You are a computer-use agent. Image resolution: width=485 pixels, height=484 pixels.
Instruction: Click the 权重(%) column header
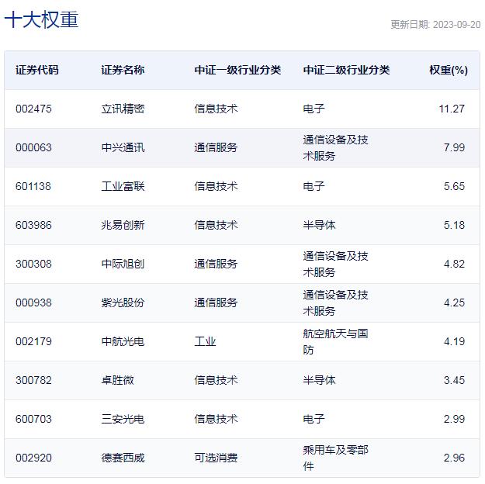tap(449, 70)
